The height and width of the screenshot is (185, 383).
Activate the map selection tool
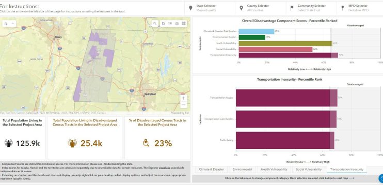point(6,24)
